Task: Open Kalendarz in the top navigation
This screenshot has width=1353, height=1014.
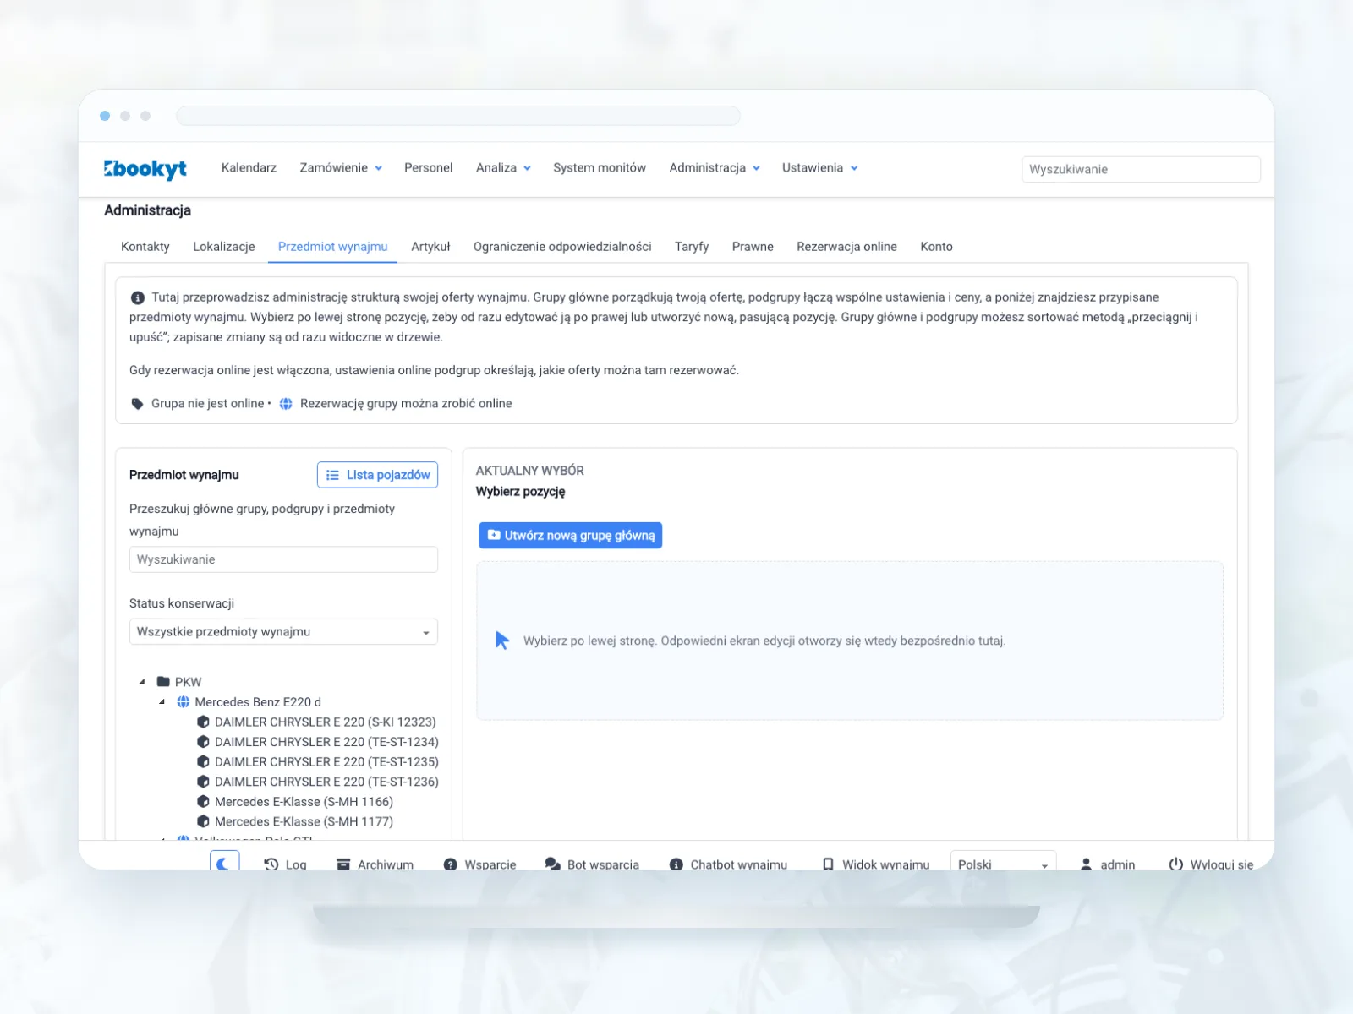Action: coord(249,168)
